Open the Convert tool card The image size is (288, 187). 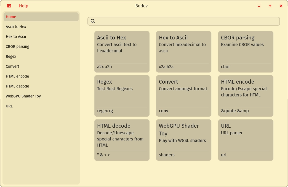[x=183, y=96]
